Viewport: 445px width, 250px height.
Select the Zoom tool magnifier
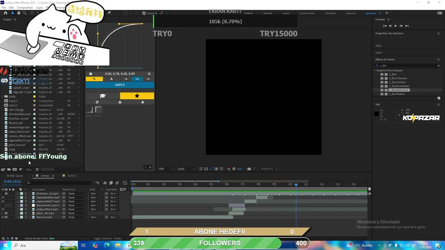[24, 13]
